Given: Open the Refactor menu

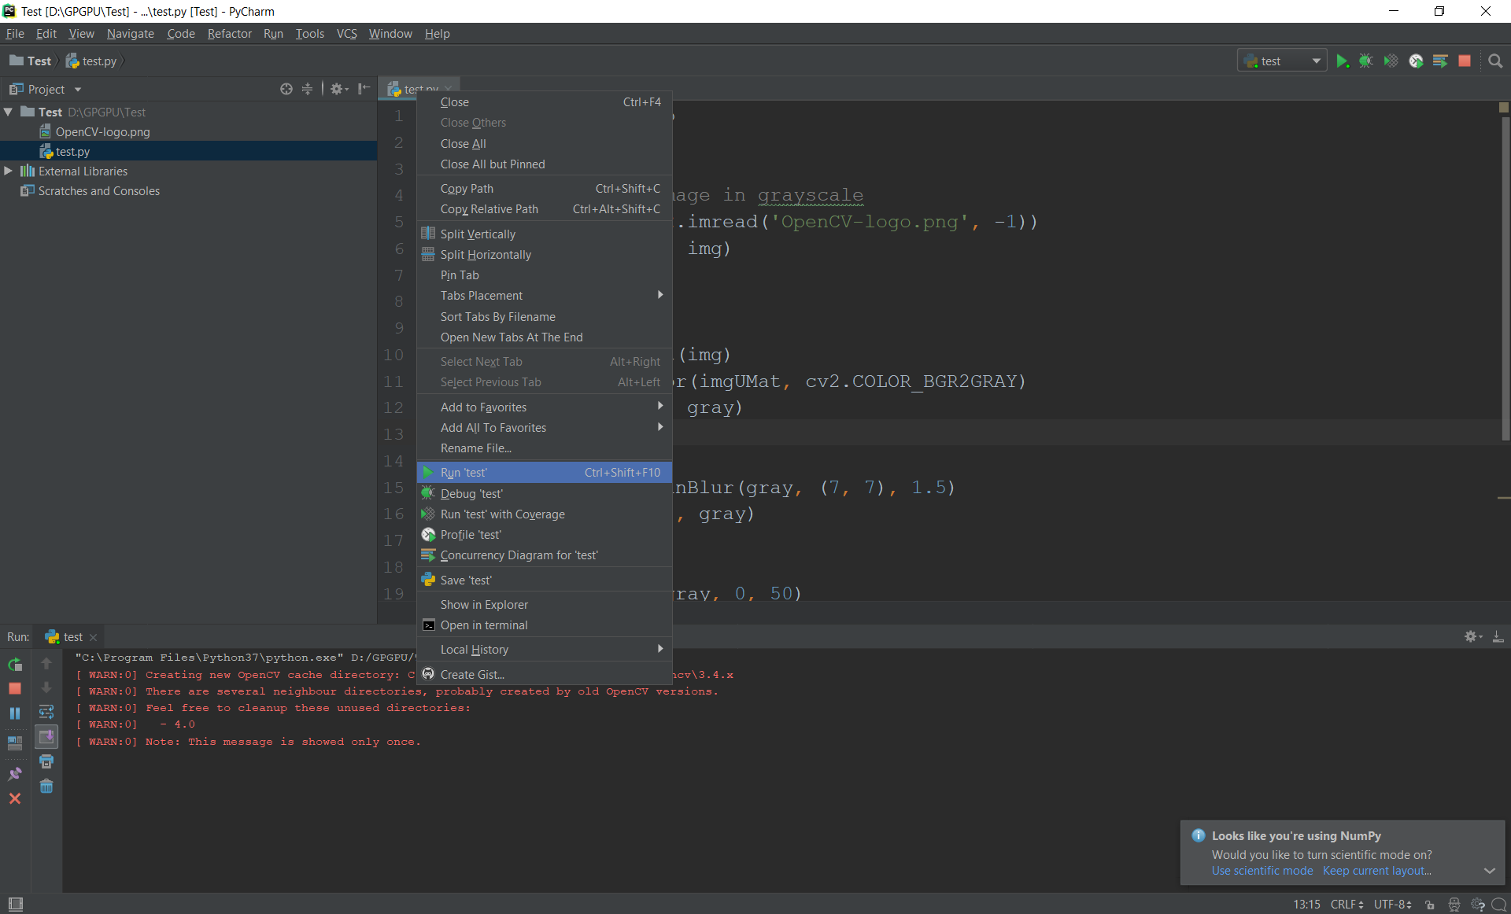Looking at the screenshot, I should [x=229, y=34].
